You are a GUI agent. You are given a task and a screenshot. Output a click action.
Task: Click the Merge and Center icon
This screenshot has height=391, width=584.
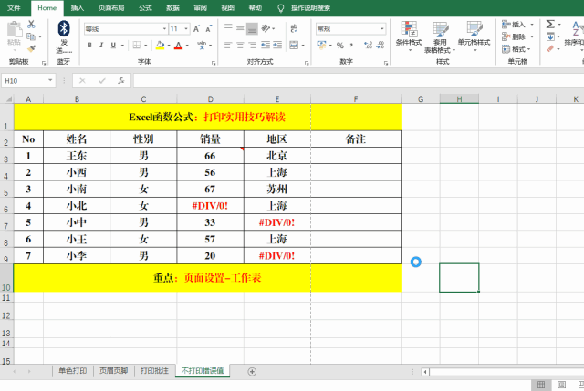(x=294, y=45)
